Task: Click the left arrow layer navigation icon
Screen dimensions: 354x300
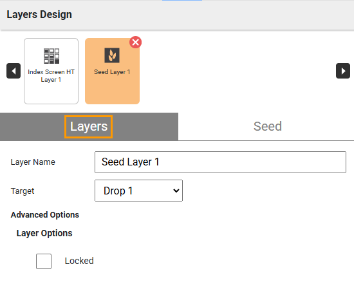Action: (14, 71)
